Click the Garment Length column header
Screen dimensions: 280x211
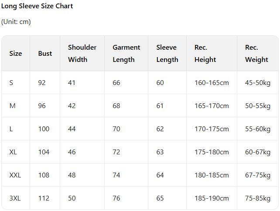pyautogui.click(x=126, y=54)
